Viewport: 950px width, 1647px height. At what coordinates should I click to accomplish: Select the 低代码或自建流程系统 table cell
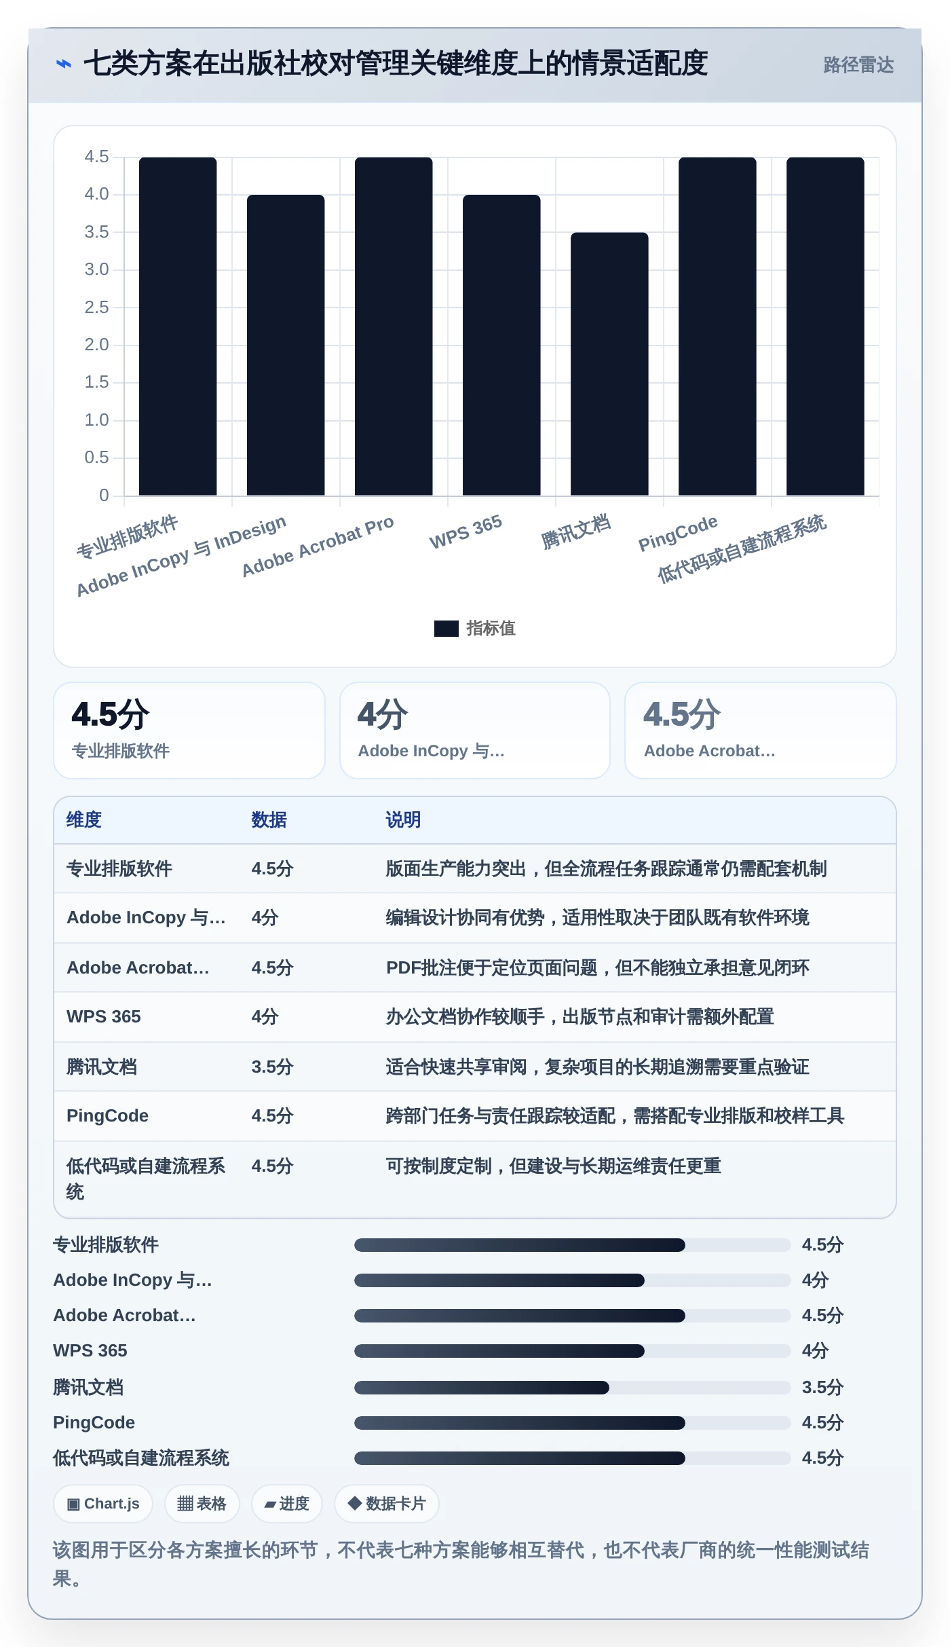(x=146, y=1179)
